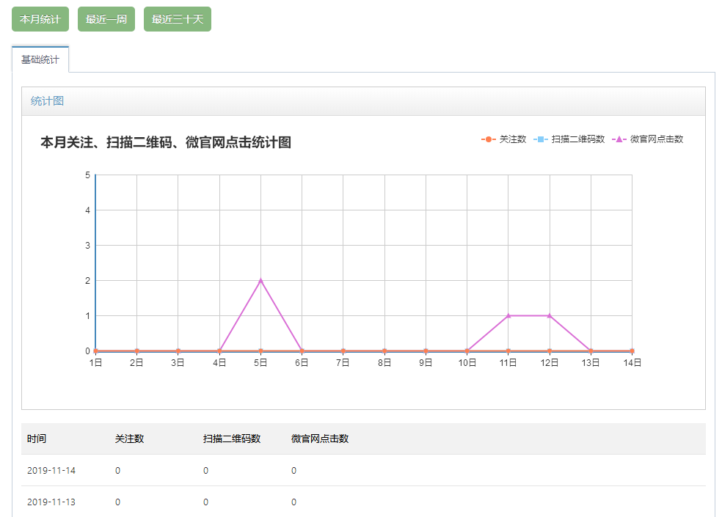Image resolution: width=722 pixels, height=517 pixels.
Task: Click the 扫描二维码数 table column header
Action: 232,439
